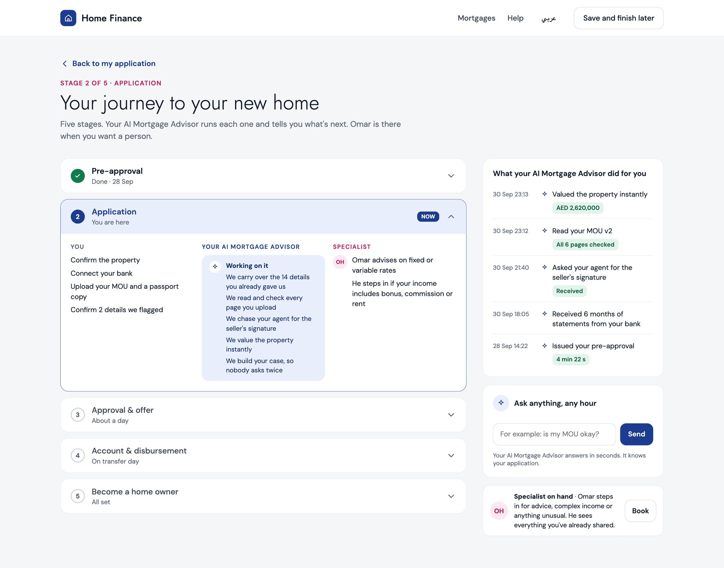Click the NOW badge on Application stage
This screenshot has height=568, width=724.
(428, 216)
